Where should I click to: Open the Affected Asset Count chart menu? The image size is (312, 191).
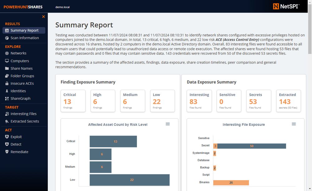point(168,124)
